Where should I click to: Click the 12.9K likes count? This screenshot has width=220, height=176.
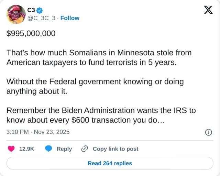[26, 149]
